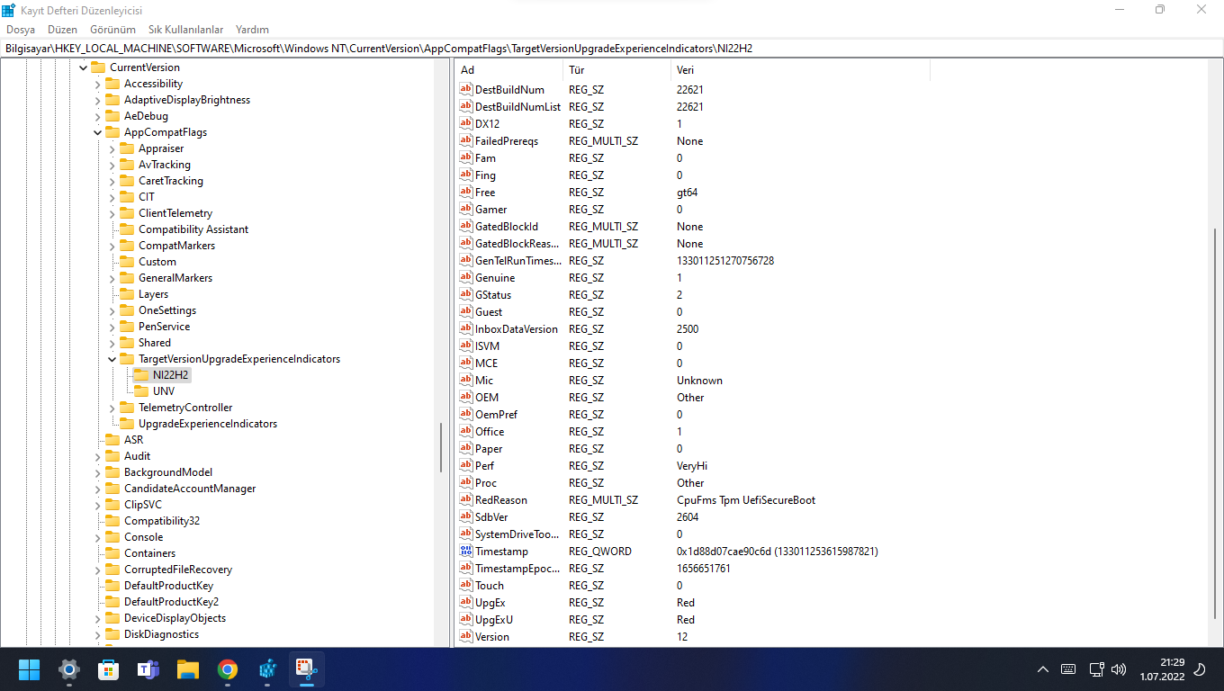
Task: Expand the ClientTelemetry key
Action: pyautogui.click(x=112, y=213)
